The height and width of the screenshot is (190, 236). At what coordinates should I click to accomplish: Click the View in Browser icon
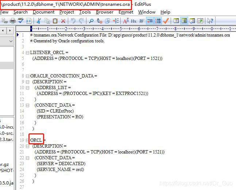29,21
